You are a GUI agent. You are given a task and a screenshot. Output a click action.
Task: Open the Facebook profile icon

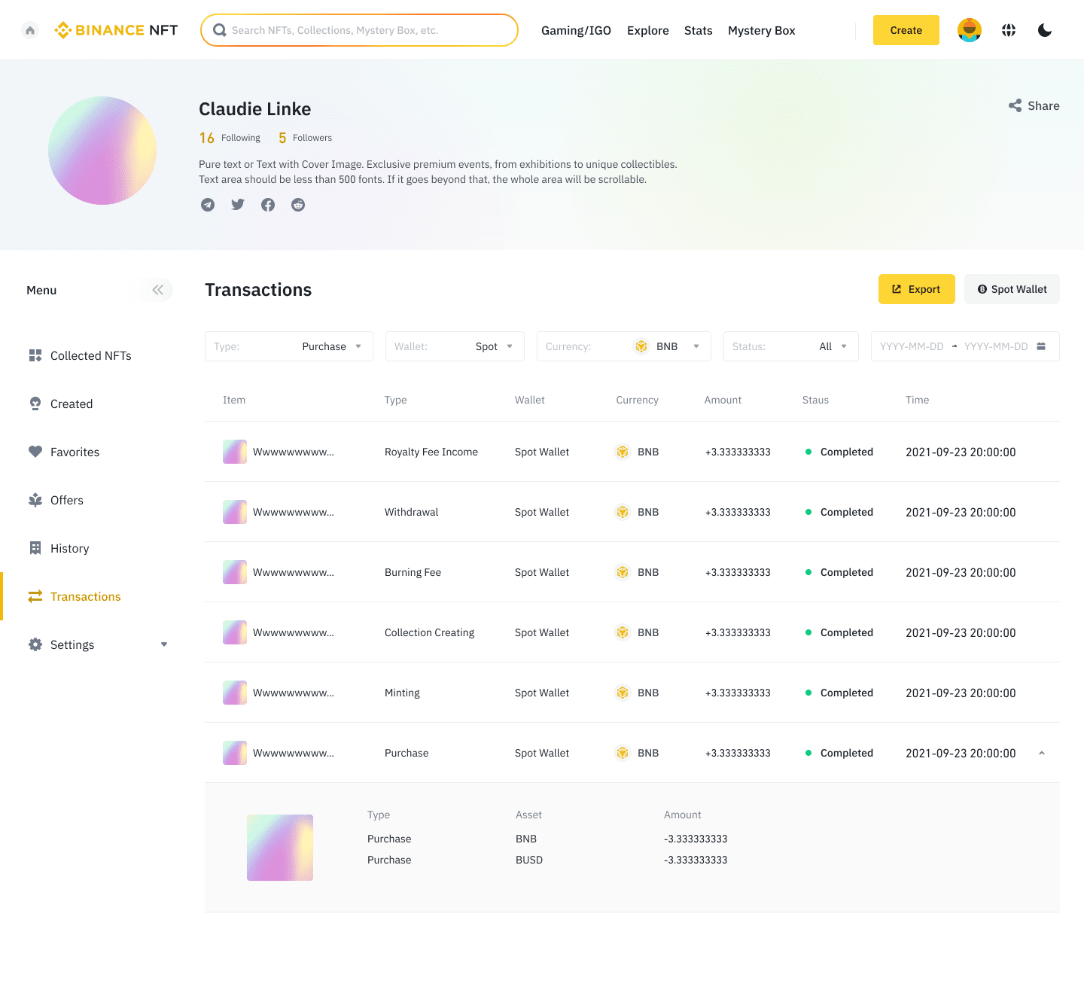268,205
